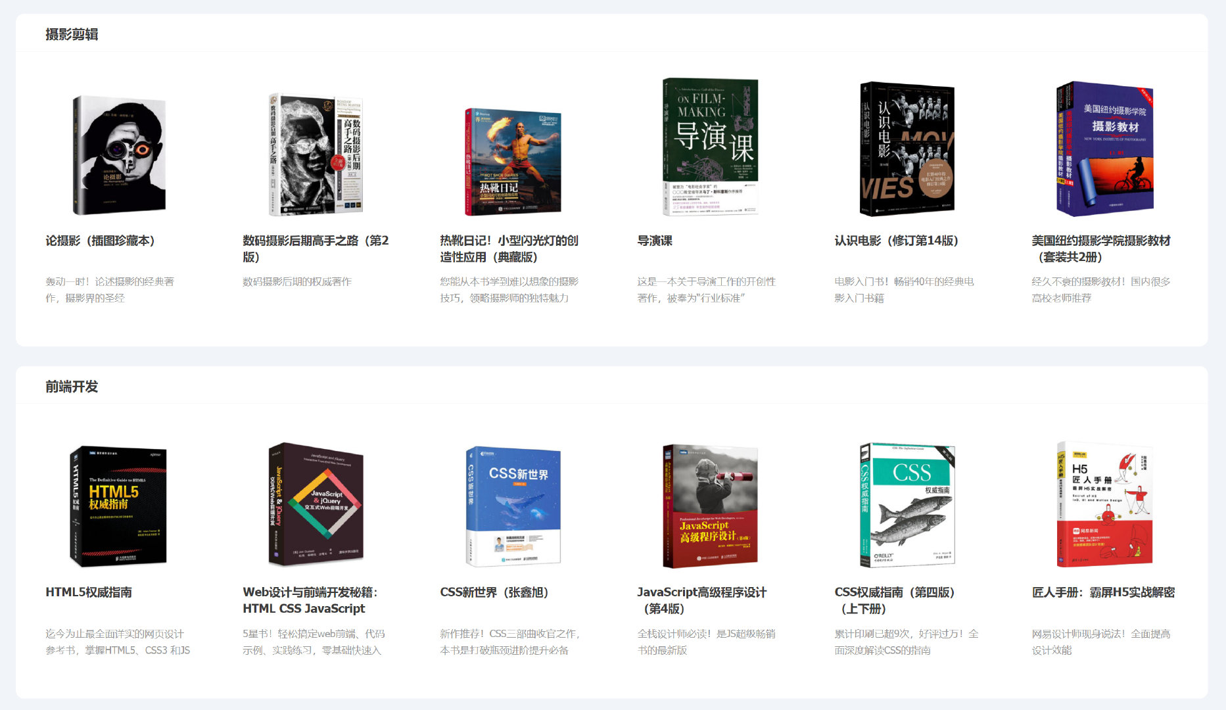
Task: Open the HTML5权威指南 title link
Action: (x=89, y=592)
